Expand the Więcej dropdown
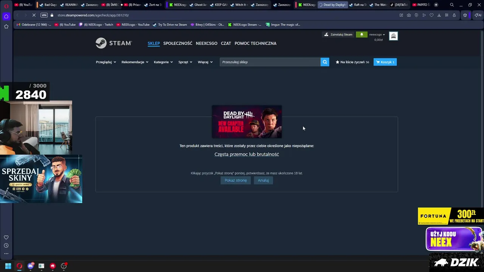Image resolution: width=484 pixels, height=272 pixels. (x=205, y=62)
